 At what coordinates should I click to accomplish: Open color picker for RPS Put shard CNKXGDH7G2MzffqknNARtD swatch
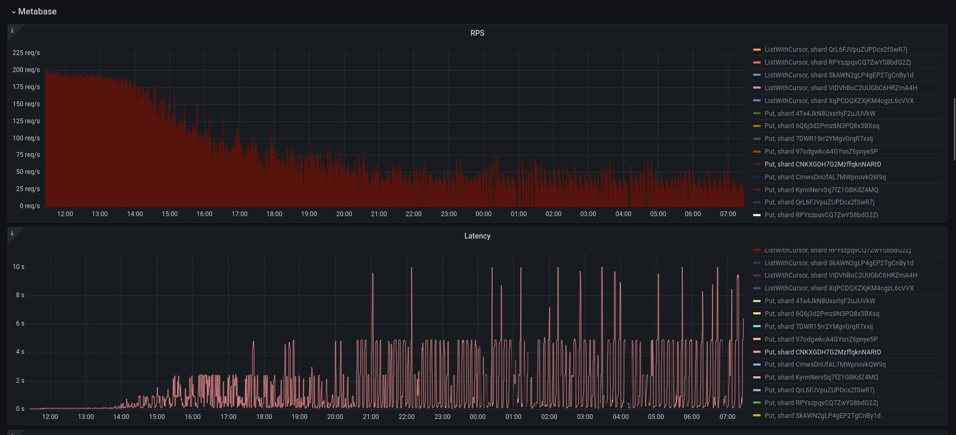(x=756, y=164)
